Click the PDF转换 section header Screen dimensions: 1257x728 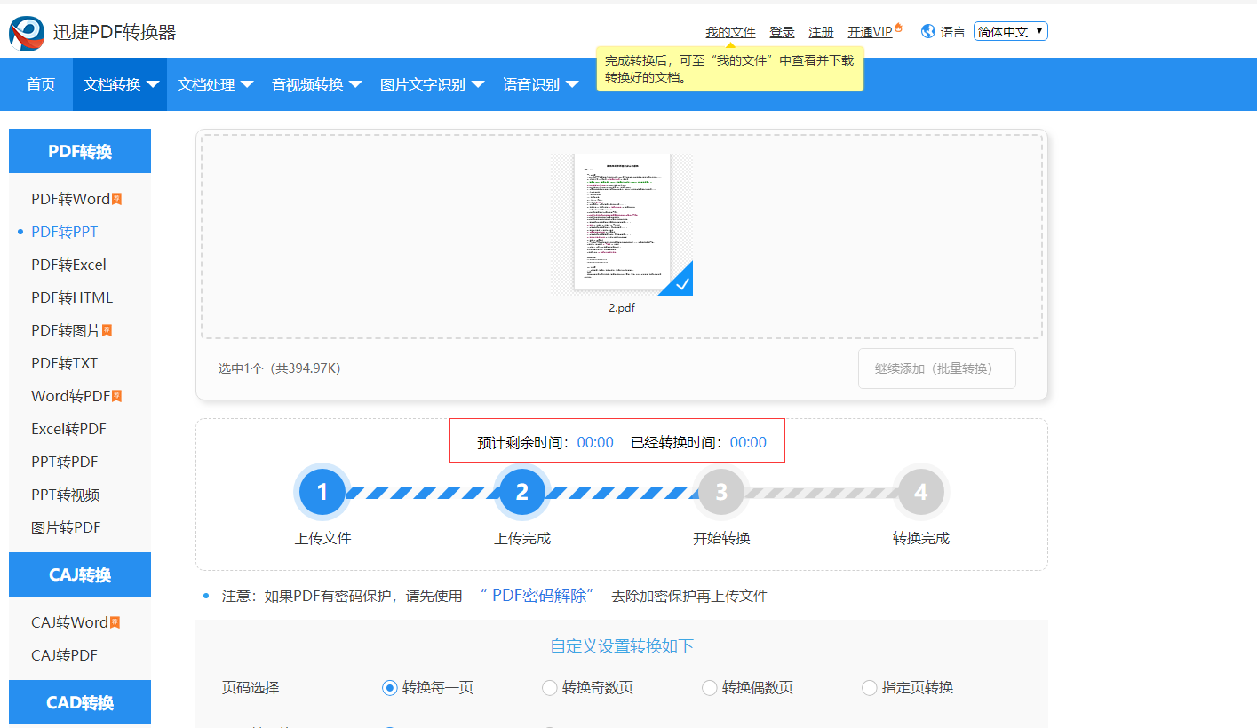coord(80,151)
